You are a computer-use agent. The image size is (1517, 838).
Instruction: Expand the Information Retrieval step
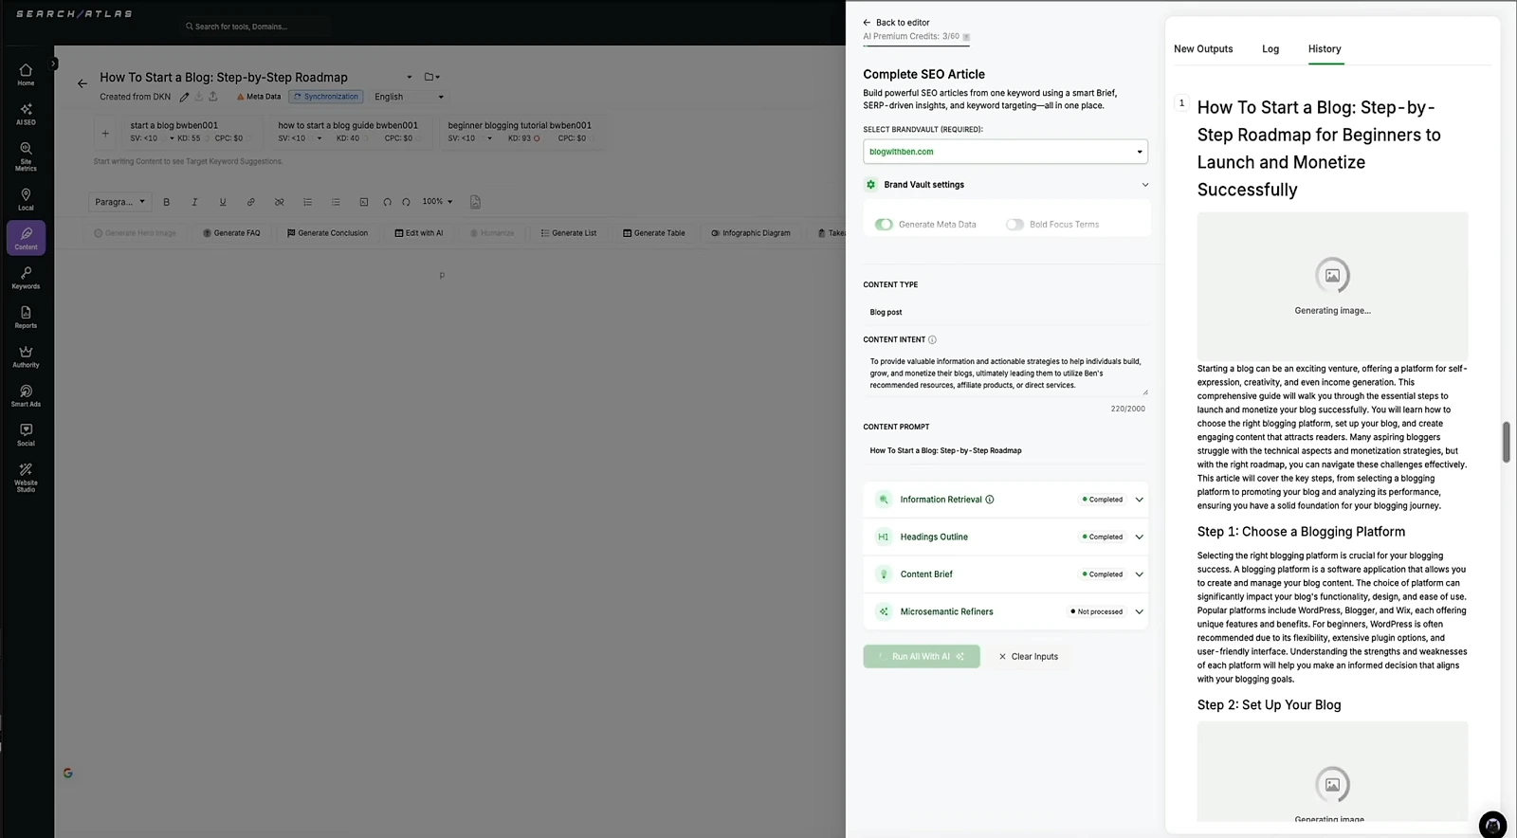coord(1140,500)
